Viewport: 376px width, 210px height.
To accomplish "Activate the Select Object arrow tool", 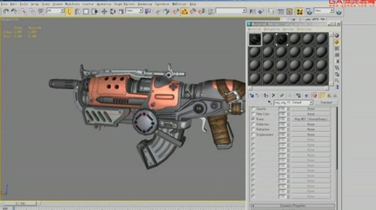I will [69, 11].
